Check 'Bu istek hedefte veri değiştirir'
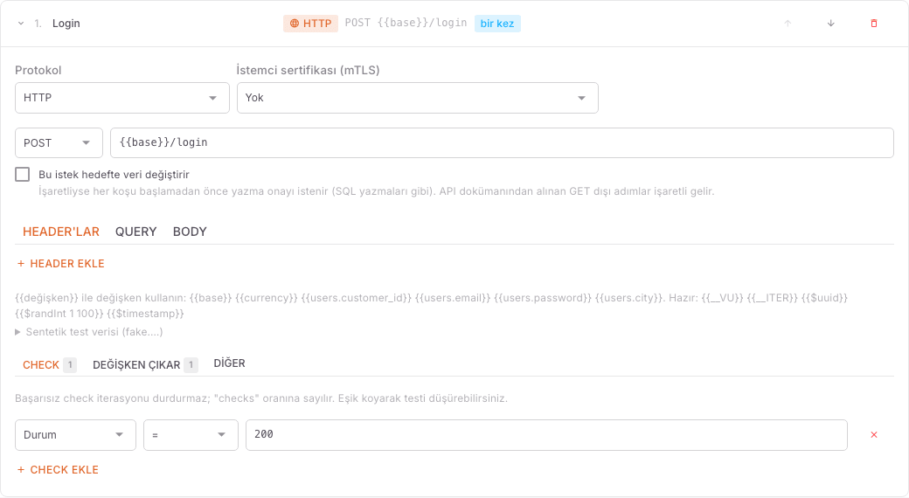909x498 pixels. [x=22, y=175]
